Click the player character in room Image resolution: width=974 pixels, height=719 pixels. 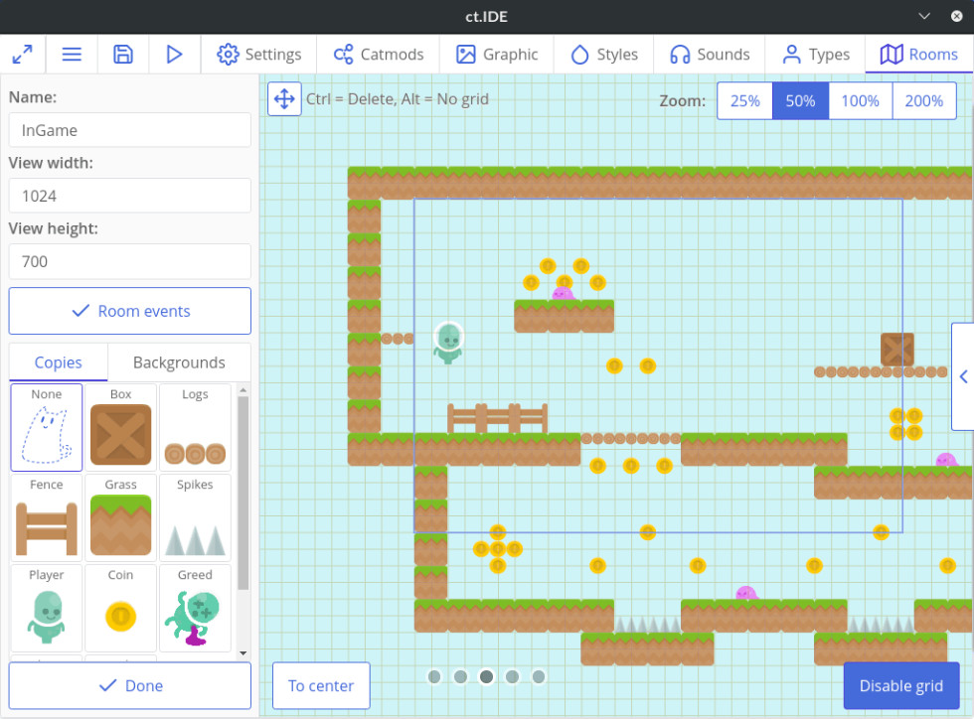point(448,342)
